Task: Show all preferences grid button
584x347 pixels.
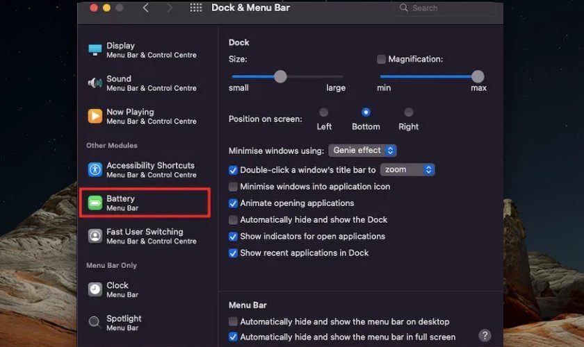Action: [x=196, y=8]
